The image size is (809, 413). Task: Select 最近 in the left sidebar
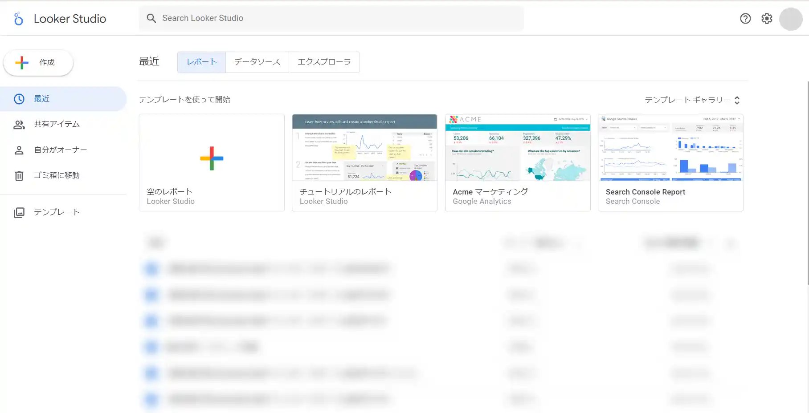tap(63, 99)
